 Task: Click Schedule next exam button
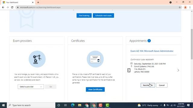tap(103, 16)
